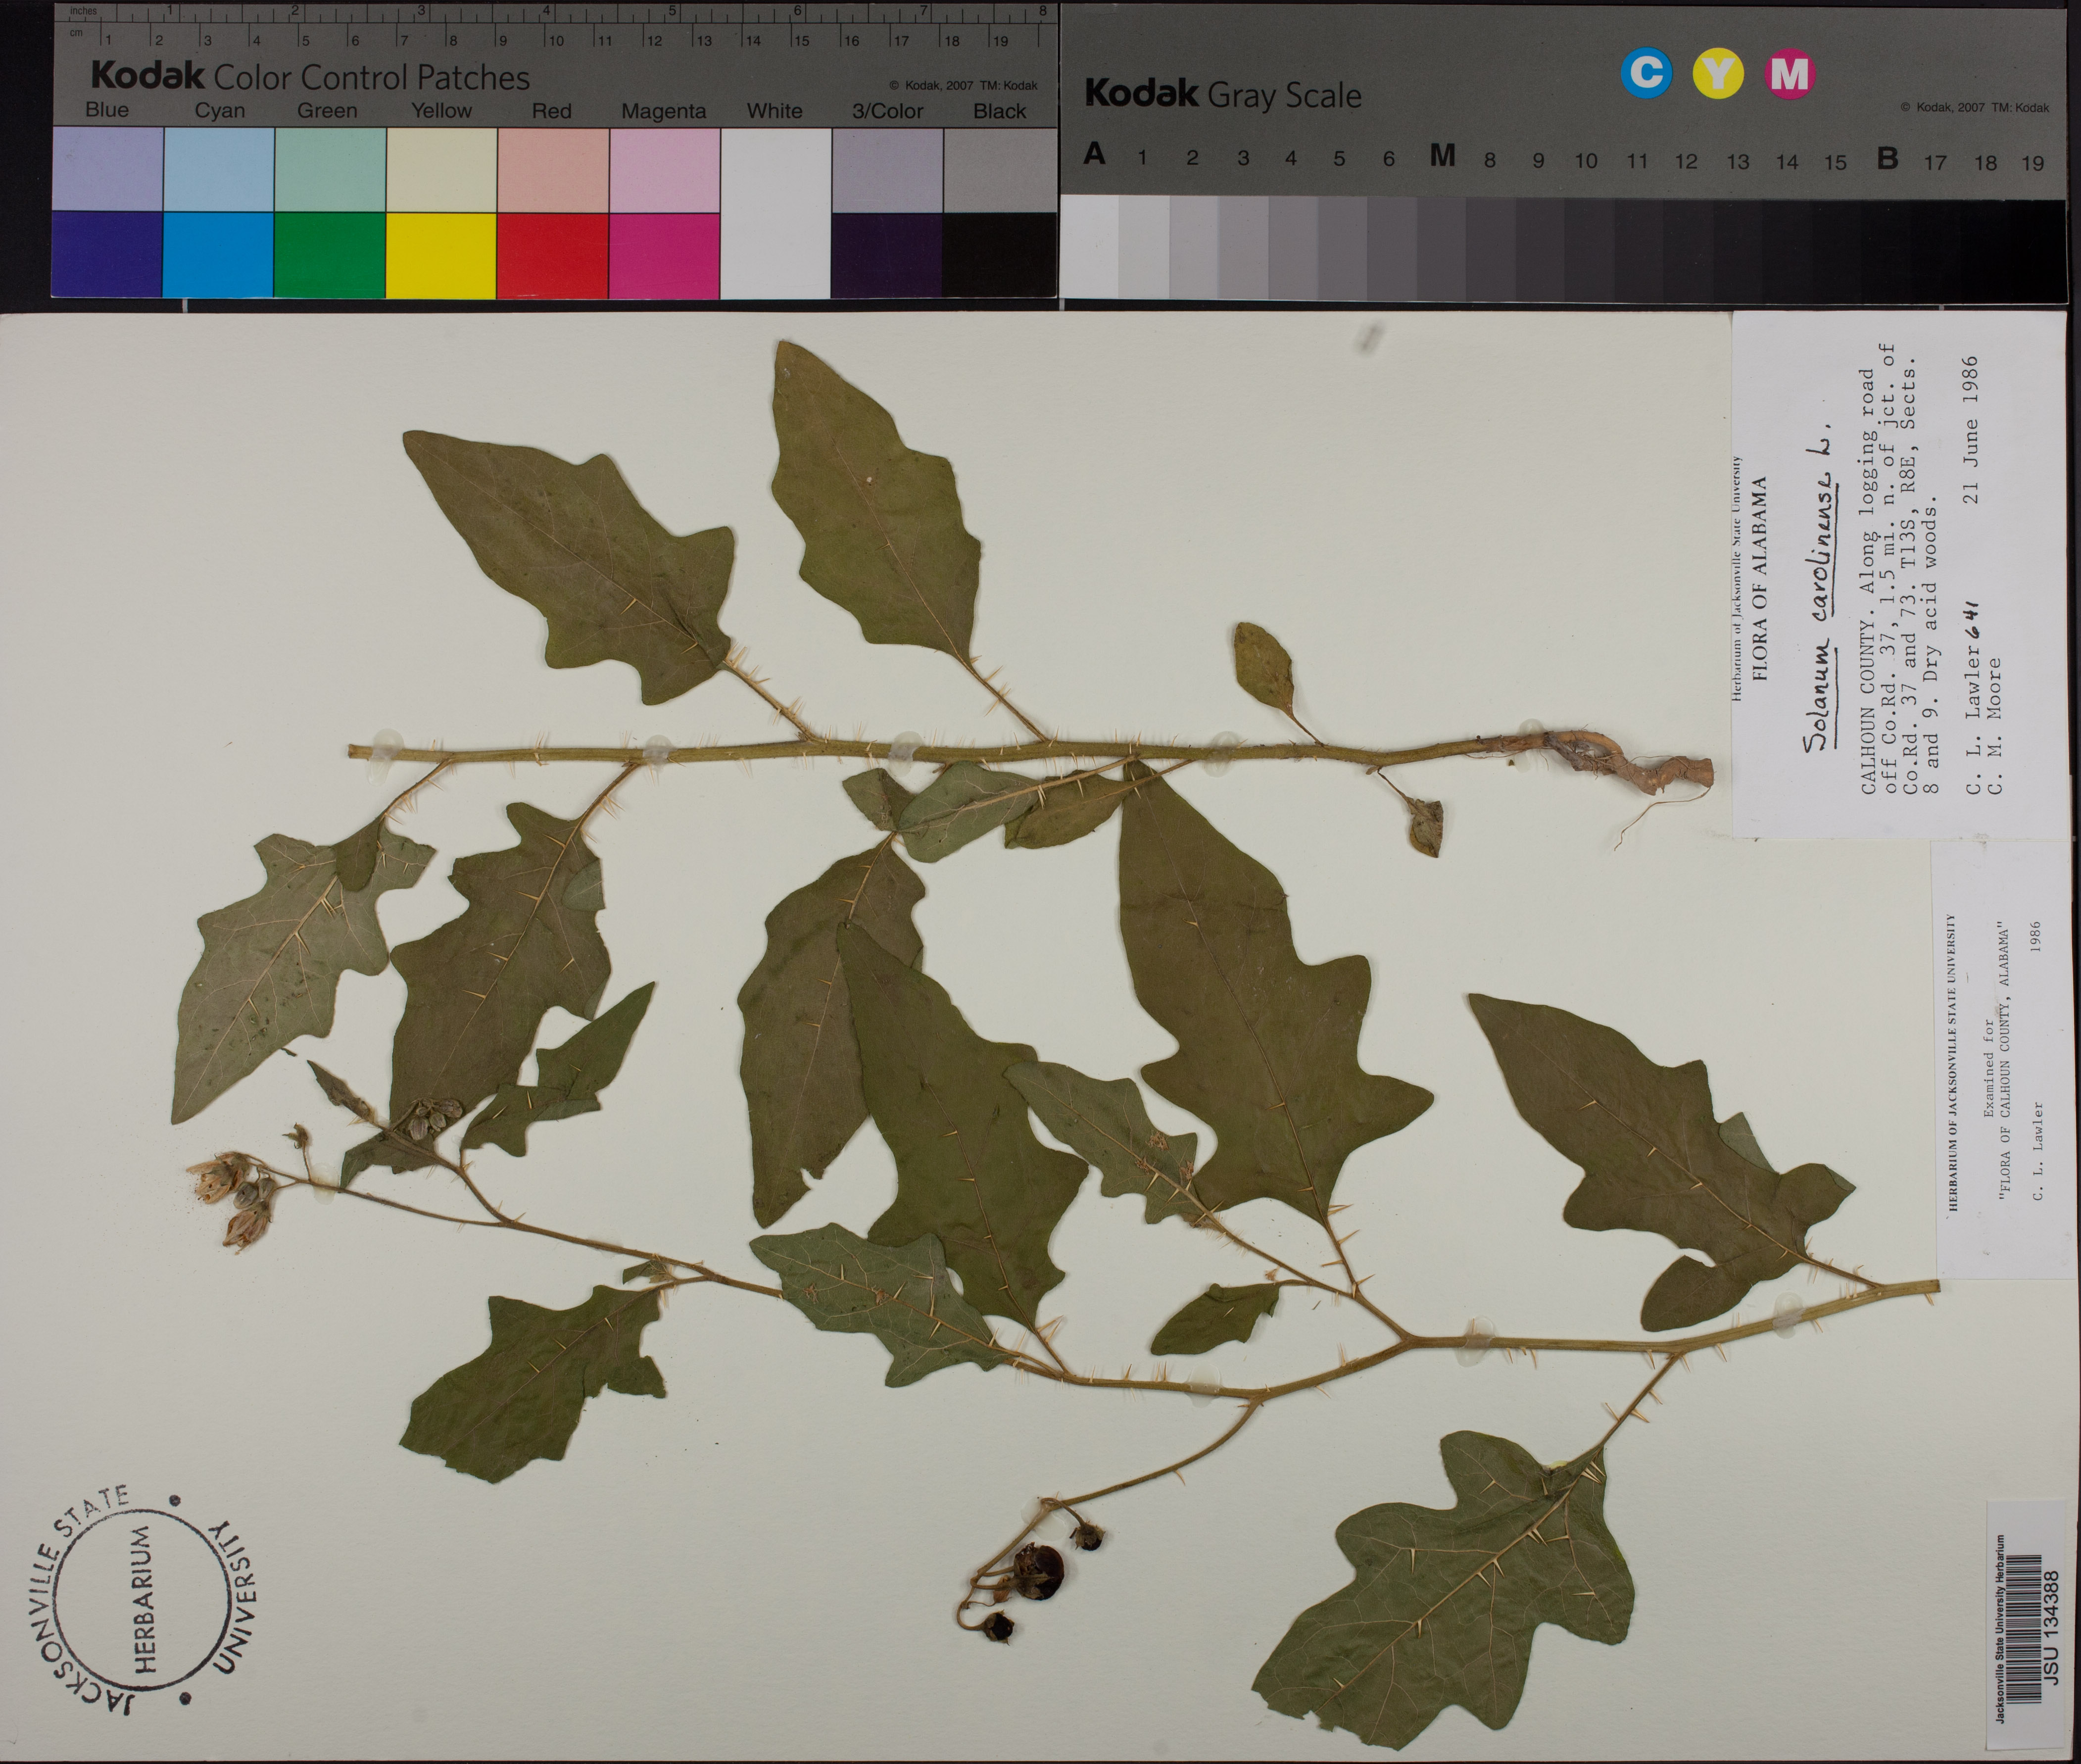Click the pale magenta tint patch
The width and height of the screenshot is (2081, 1764).
(664, 169)
